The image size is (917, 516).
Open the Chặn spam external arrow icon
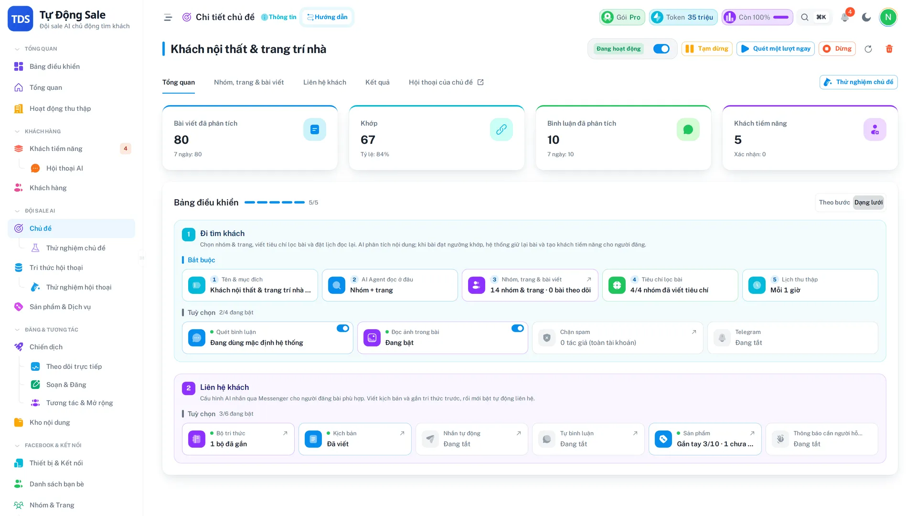tap(694, 332)
